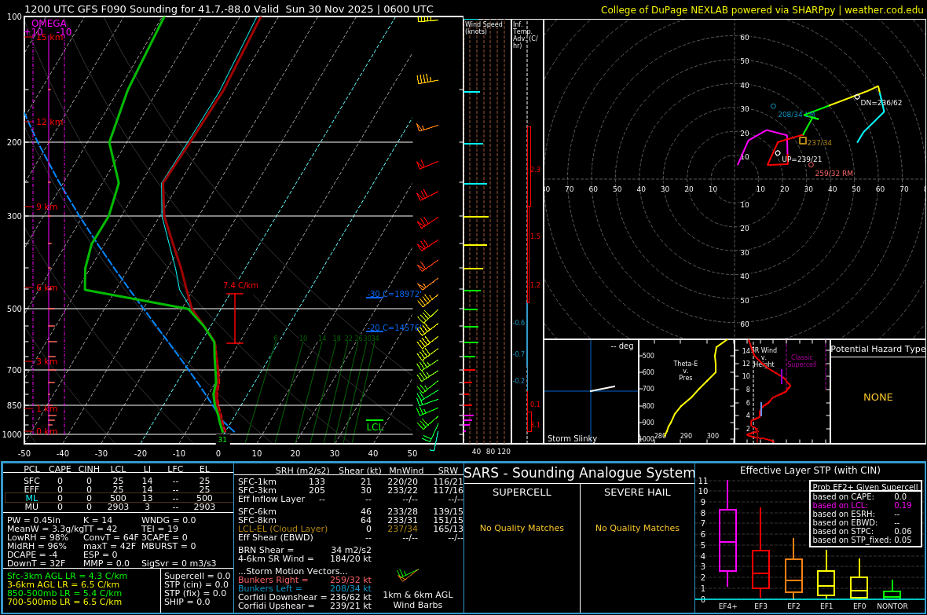Click the K = 14 index

tap(97, 521)
